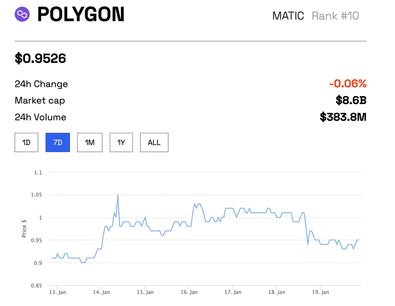The height and width of the screenshot is (306, 395).
Task: Click the $8.6B market cap value
Action: coord(351,101)
